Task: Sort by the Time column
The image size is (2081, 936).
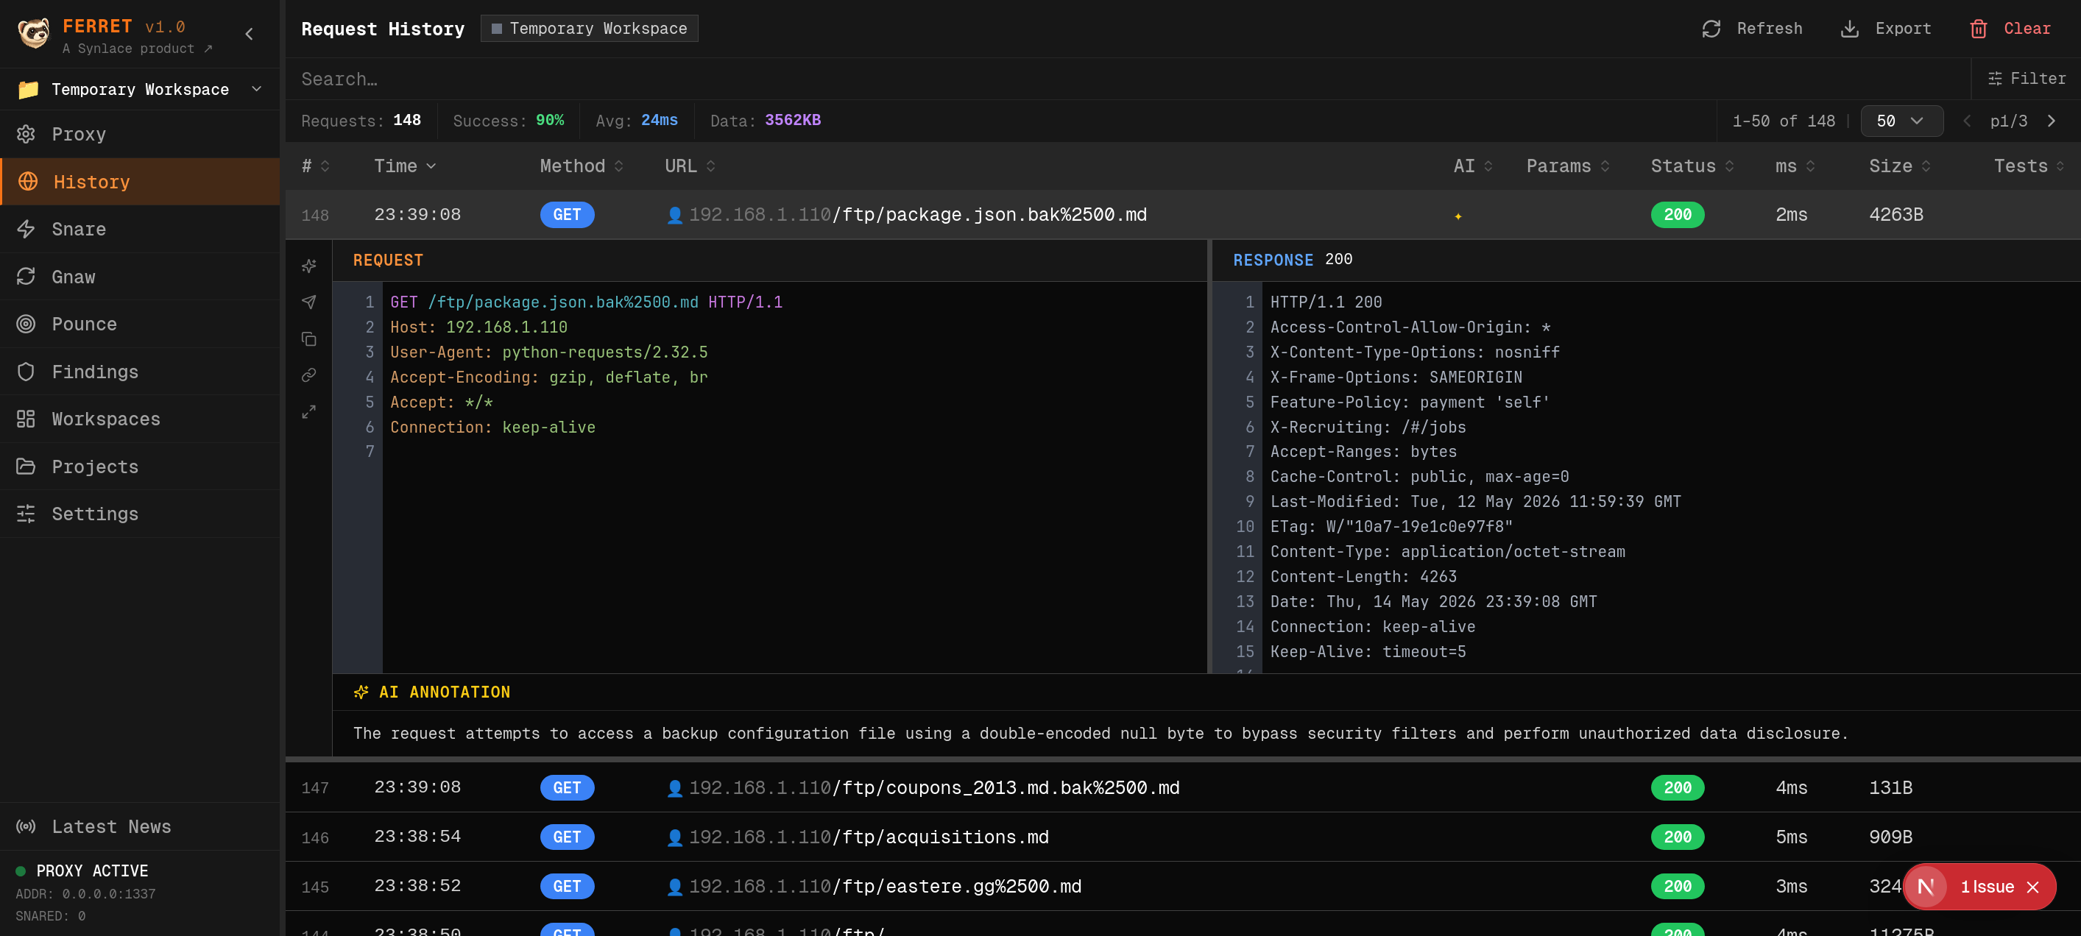Action: pos(405,166)
